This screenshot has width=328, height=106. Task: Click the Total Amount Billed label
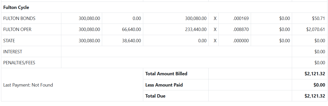point(166,74)
